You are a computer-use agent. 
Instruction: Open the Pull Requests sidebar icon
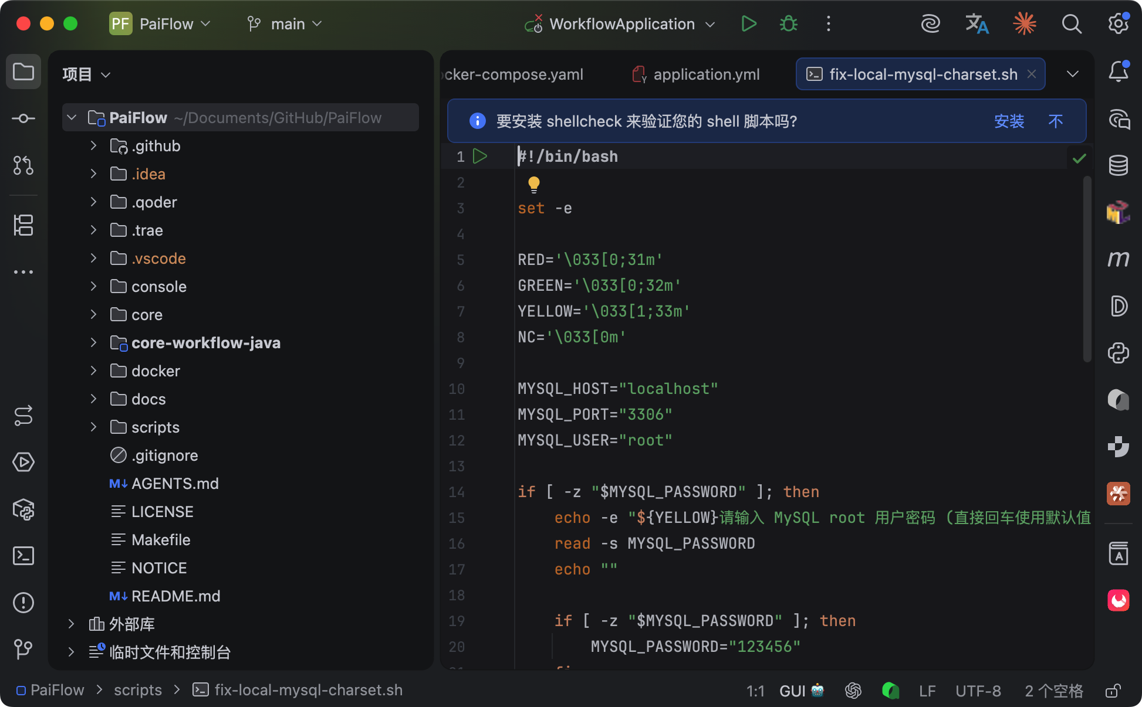point(23,165)
